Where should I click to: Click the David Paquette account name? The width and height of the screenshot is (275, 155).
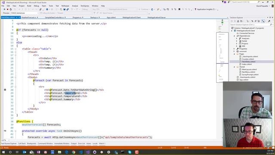click(262, 6)
